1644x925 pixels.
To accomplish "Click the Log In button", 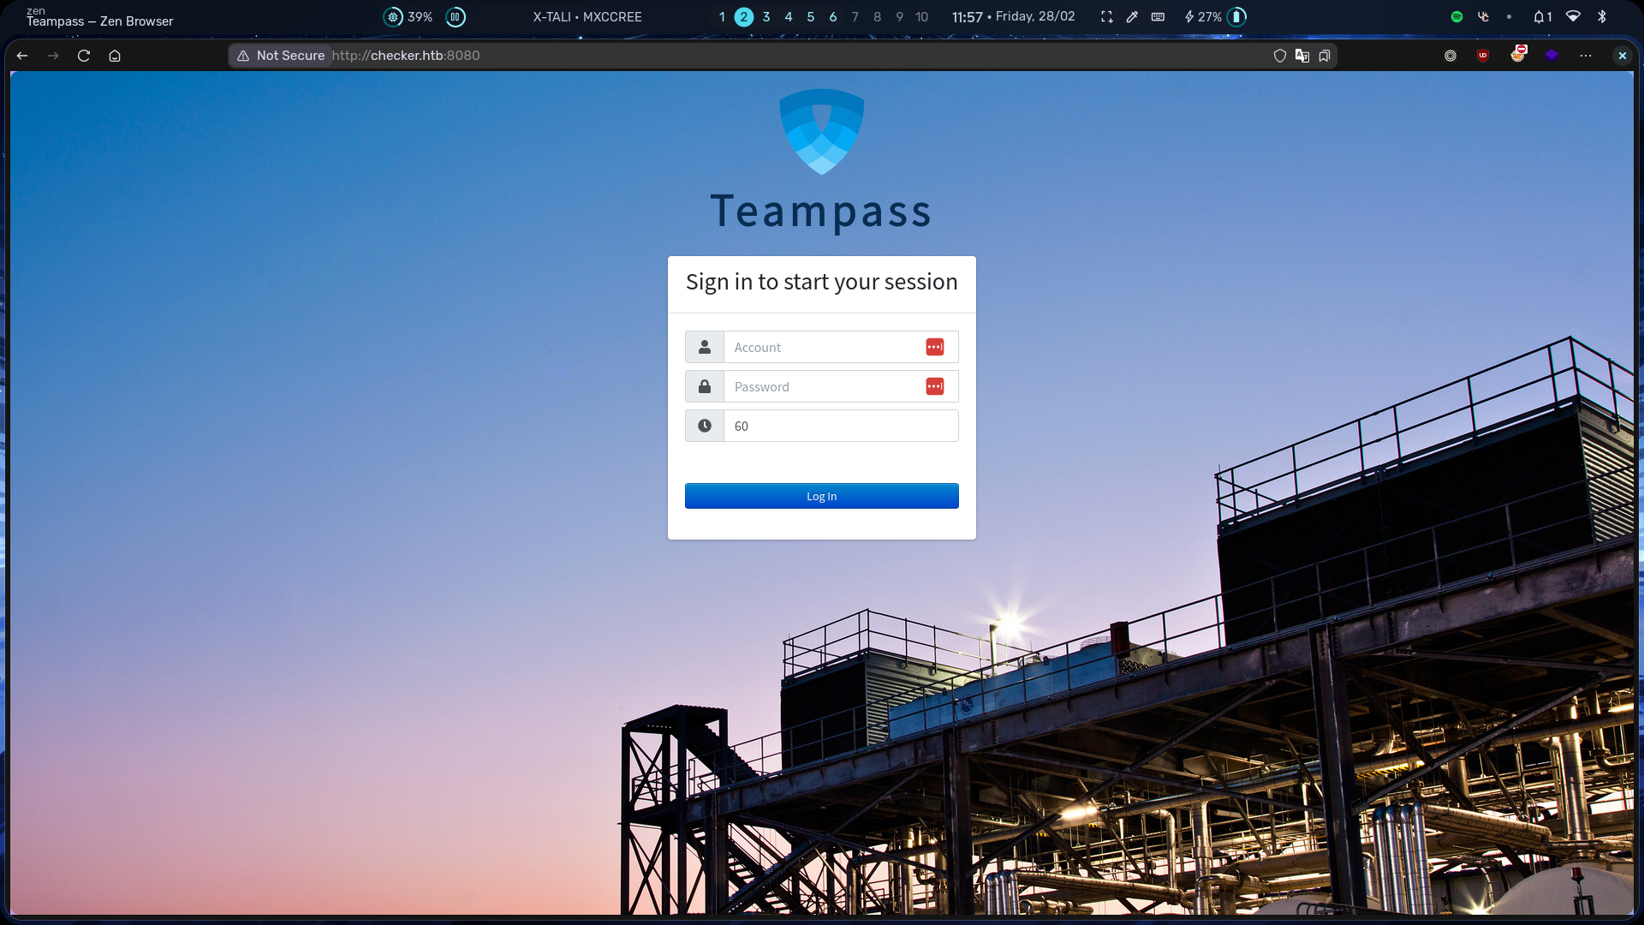I will pyautogui.click(x=822, y=496).
